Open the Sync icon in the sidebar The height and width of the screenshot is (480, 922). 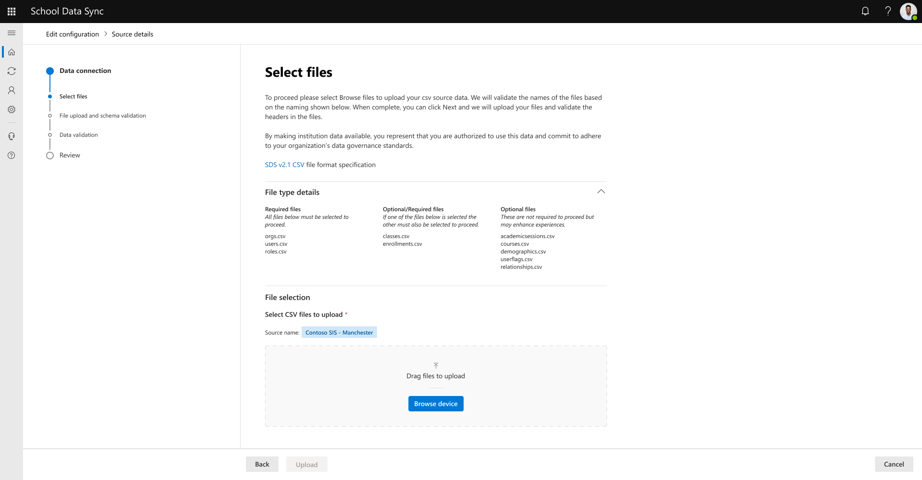pos(12,71)
